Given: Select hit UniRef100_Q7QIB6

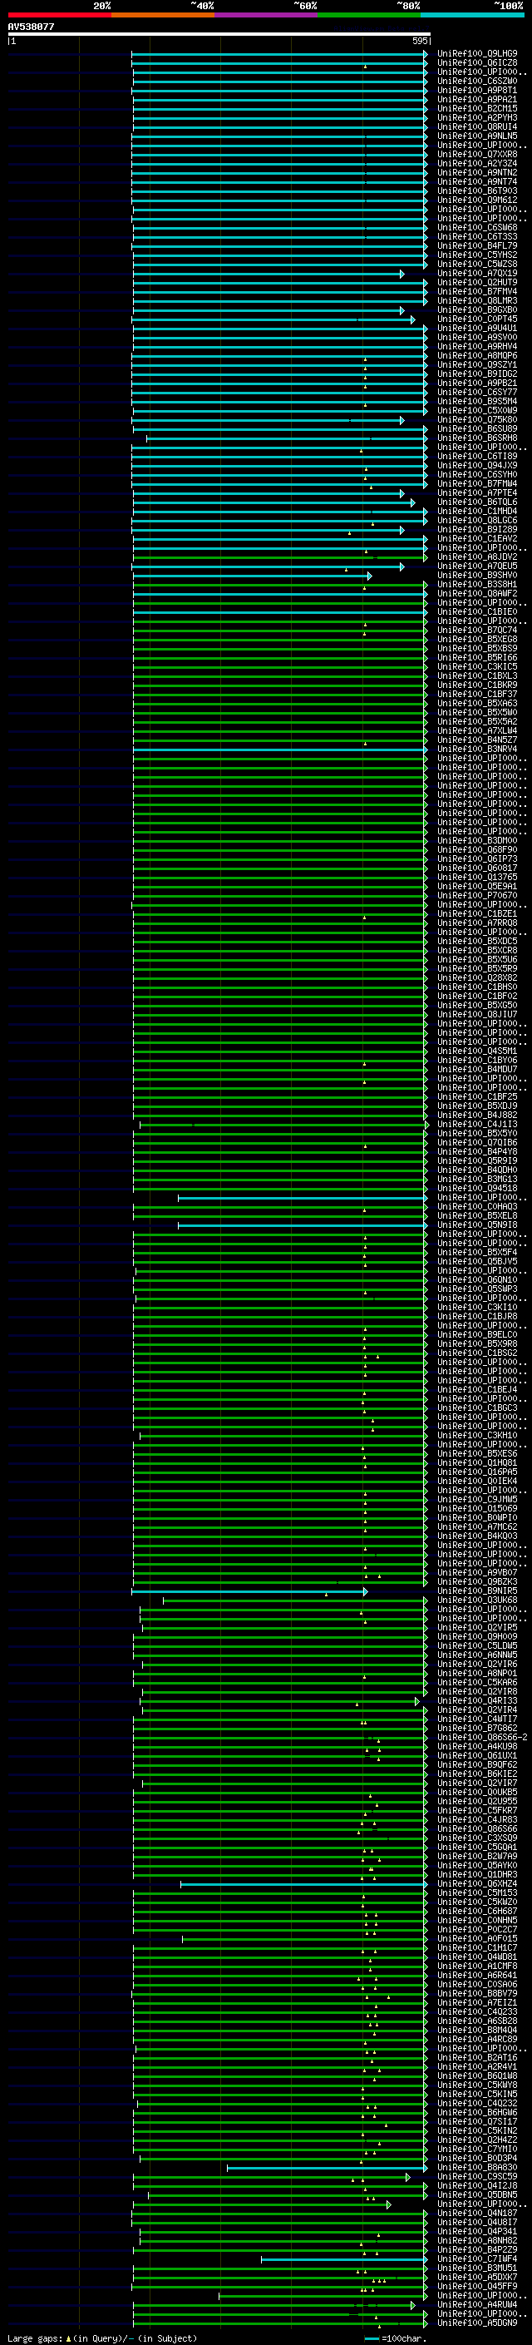Looking at the screenshot, I should click(477, 1142).
